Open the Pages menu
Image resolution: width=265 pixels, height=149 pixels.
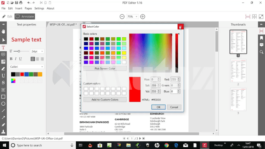click(28, 8)
